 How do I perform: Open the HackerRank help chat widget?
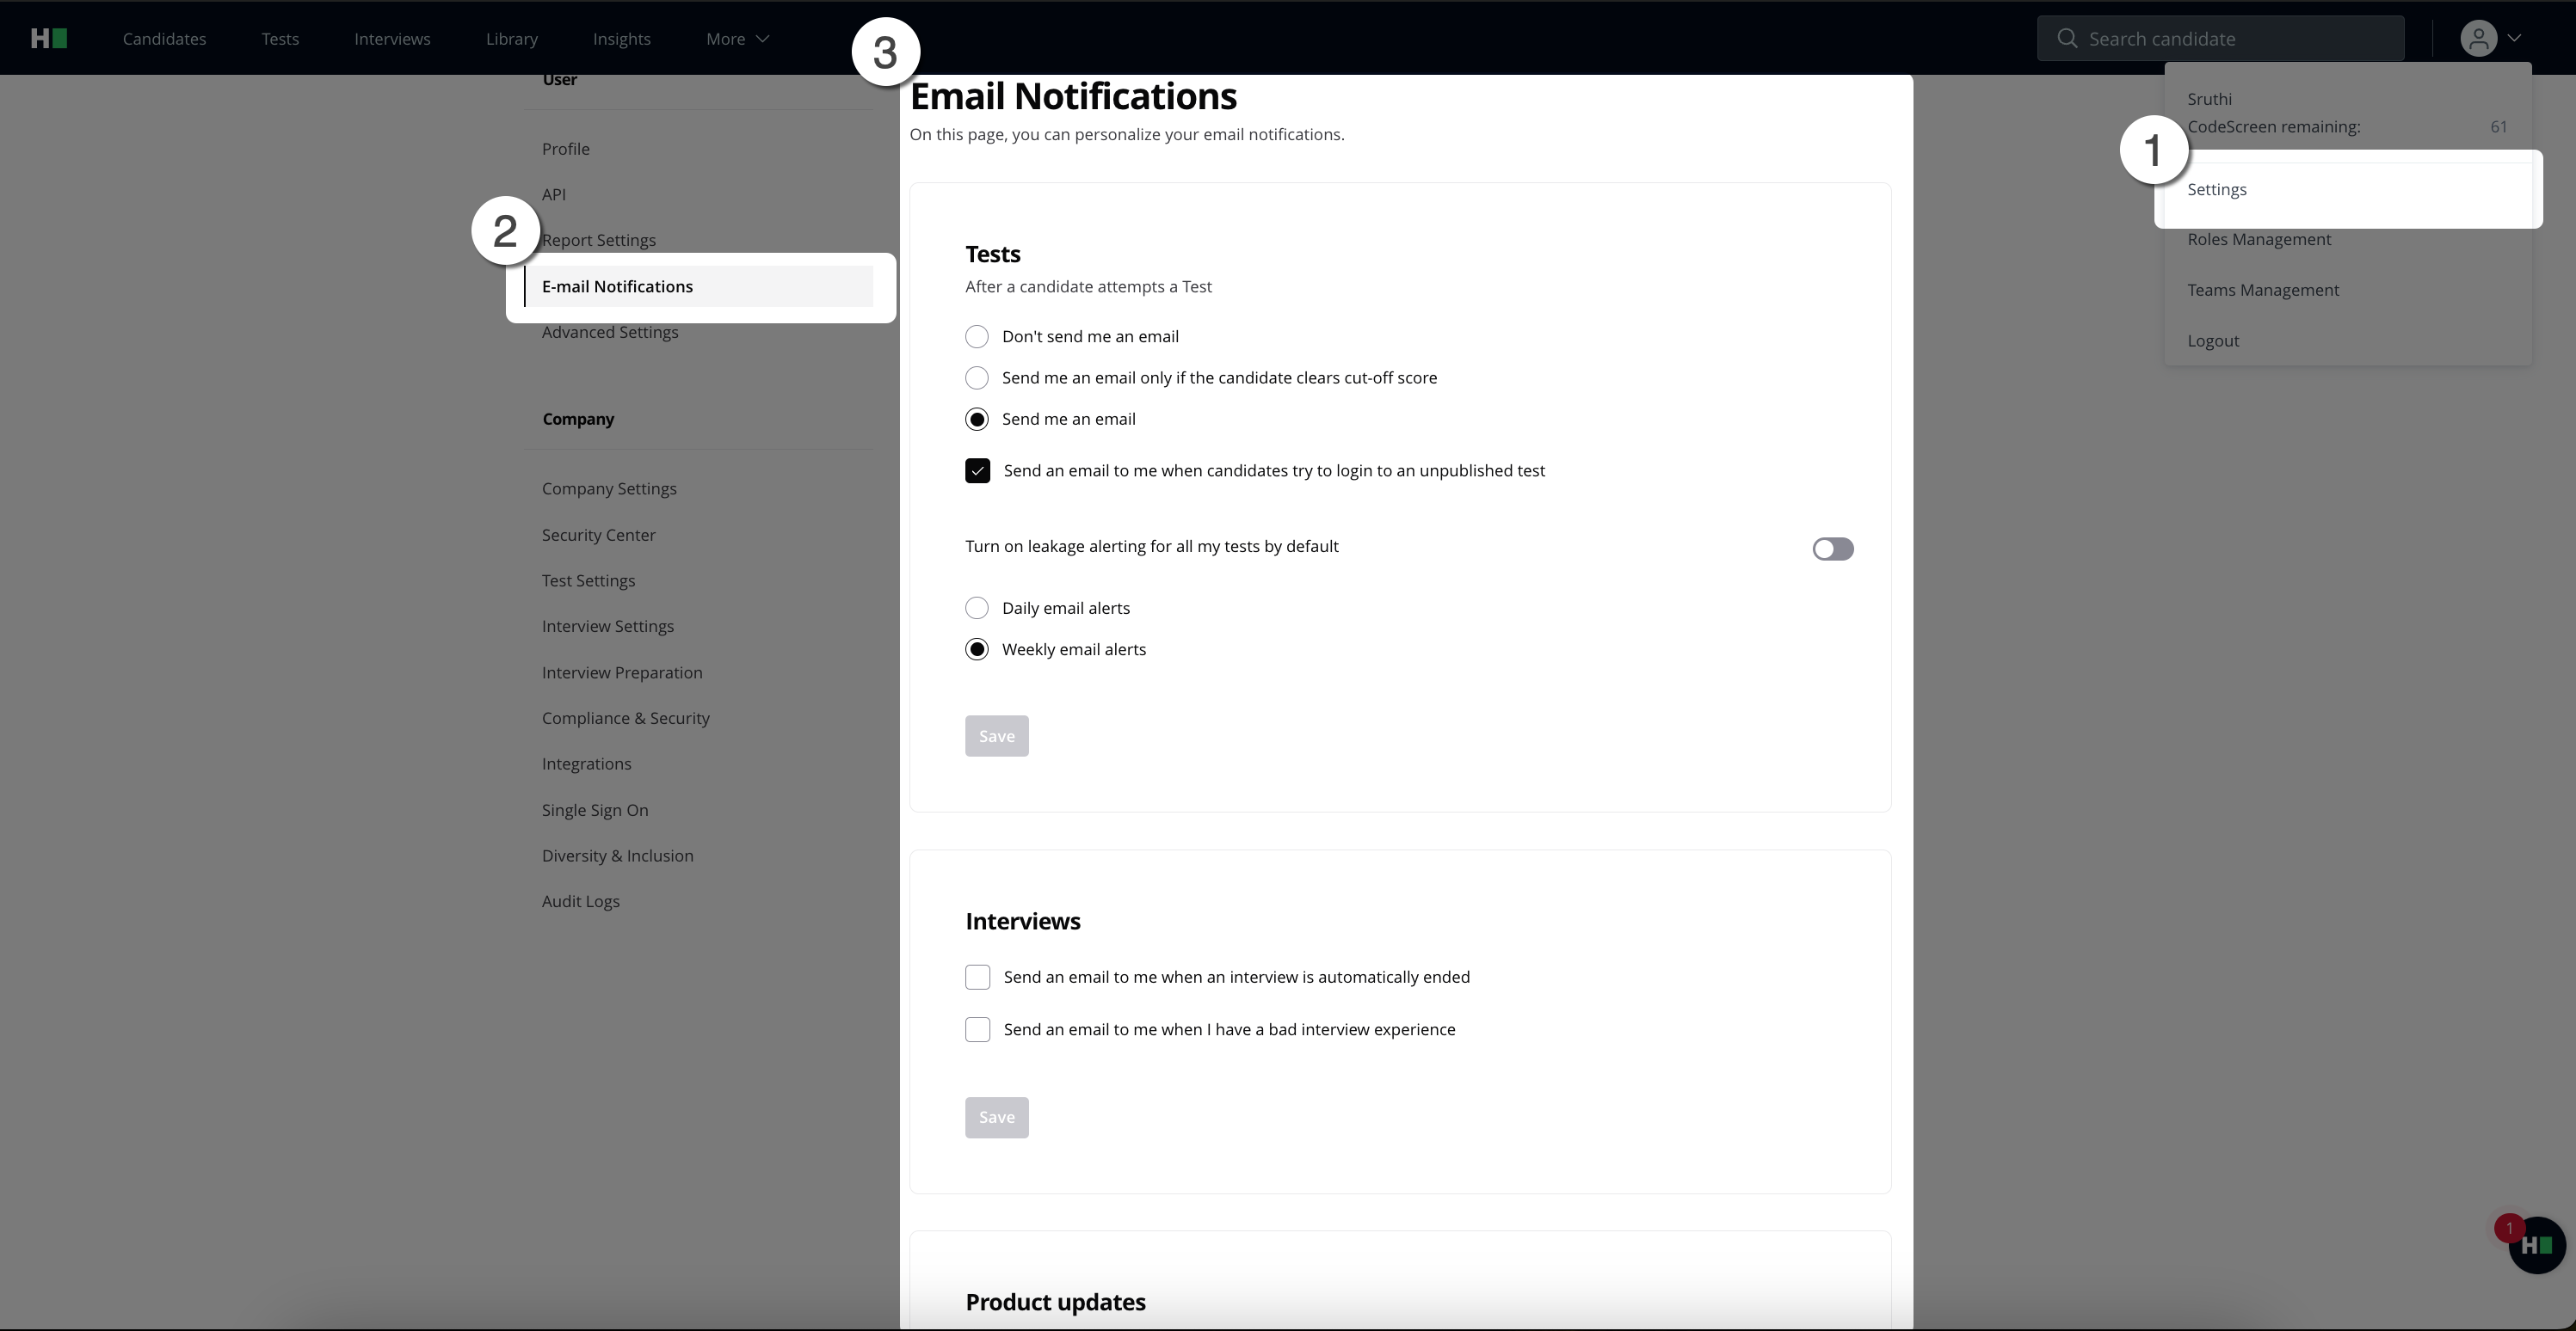tap(2538, 1246)
